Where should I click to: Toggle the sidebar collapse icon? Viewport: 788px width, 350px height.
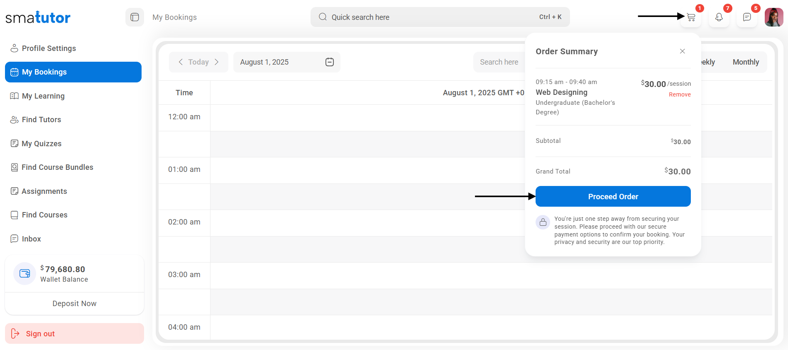pos(135,17)
